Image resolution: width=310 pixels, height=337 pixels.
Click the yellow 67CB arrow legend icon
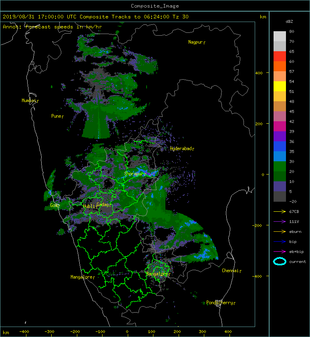click(x=280, y=212)
